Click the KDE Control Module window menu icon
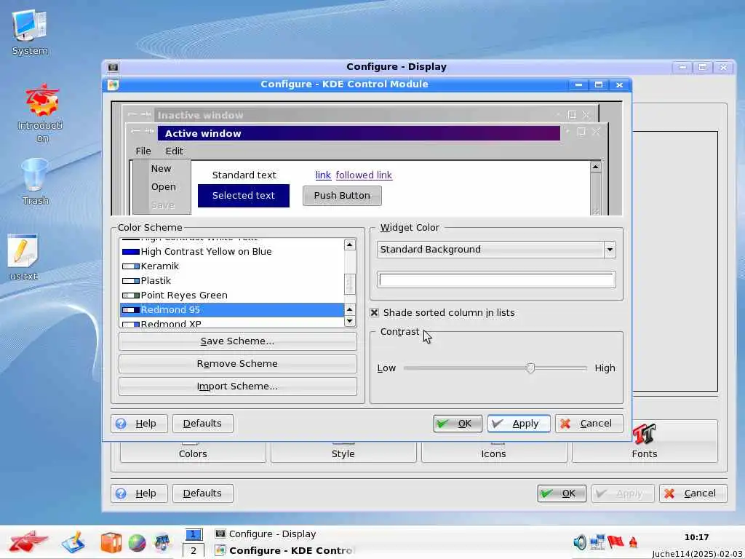The width and height of the screenshot is (745, 559). 113,84
